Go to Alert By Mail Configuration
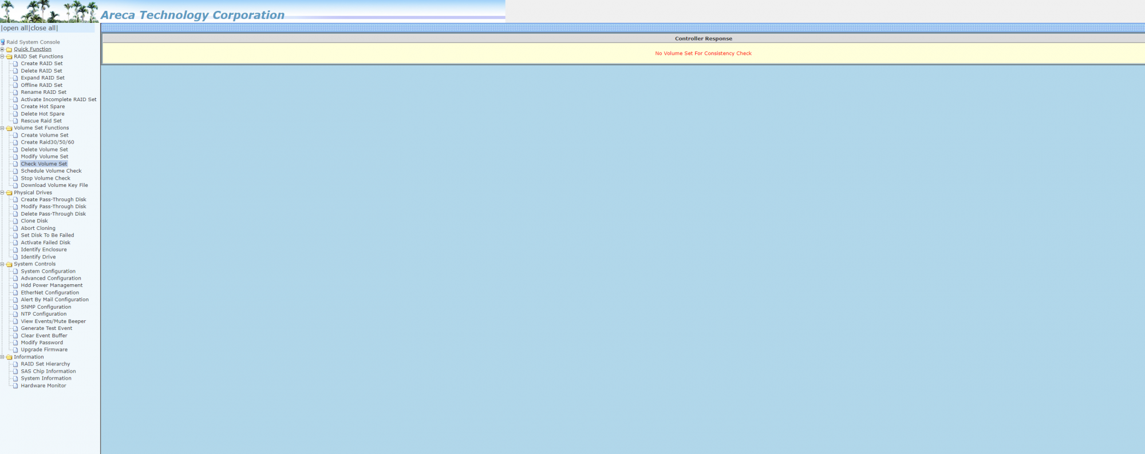 (x=55, y=300)
